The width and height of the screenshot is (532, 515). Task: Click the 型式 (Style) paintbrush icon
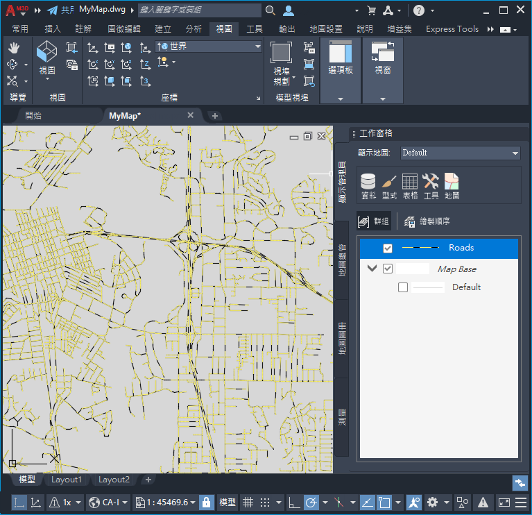coord(389,185)
